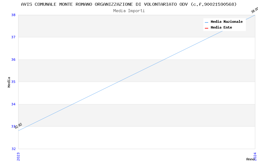Click the blue Media Nazionale legend swatch

206,22
